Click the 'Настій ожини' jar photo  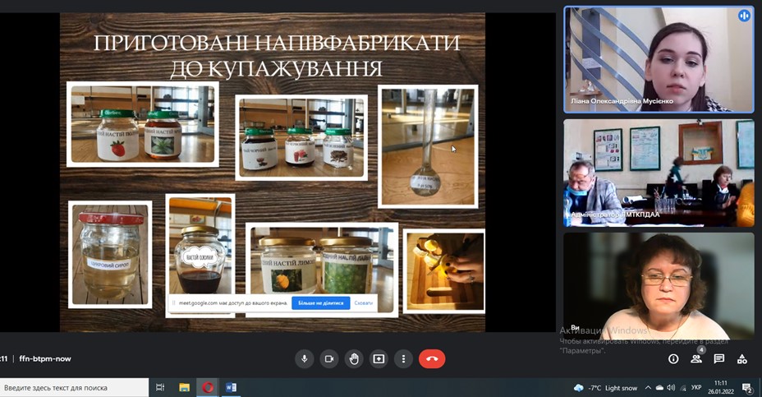click(200, 256)
